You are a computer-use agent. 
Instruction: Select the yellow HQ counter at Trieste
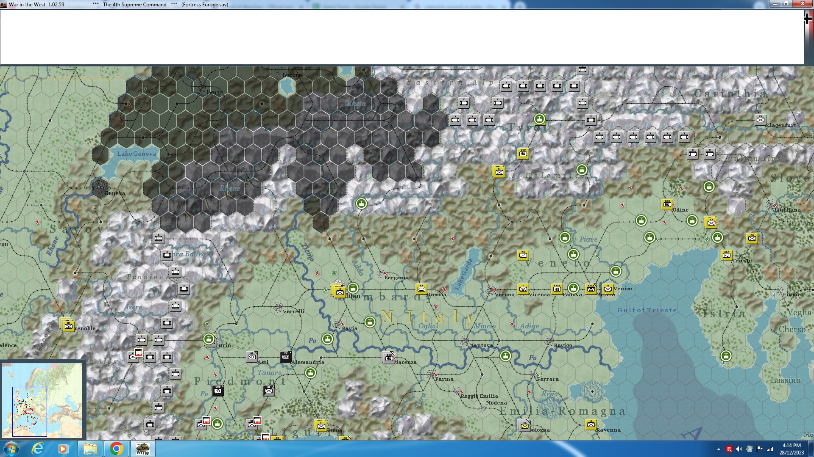click(726, 255)
